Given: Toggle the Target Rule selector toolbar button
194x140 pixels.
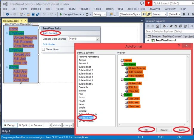Looking at the screenshot, I should pos(144,14).
